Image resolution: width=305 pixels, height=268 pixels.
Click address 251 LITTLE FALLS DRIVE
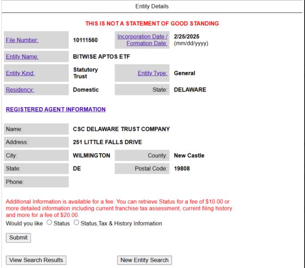point(107,142)
